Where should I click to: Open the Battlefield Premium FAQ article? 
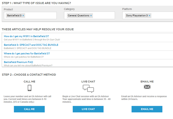[18, 62]
